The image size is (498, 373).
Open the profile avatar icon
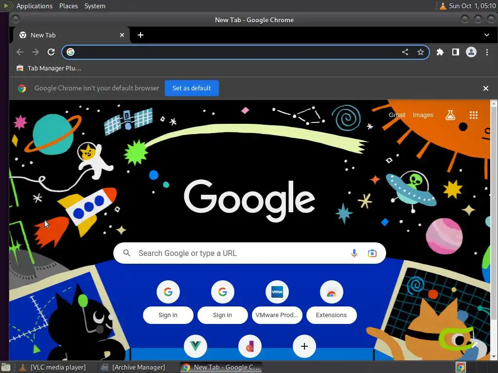(471, 52)
